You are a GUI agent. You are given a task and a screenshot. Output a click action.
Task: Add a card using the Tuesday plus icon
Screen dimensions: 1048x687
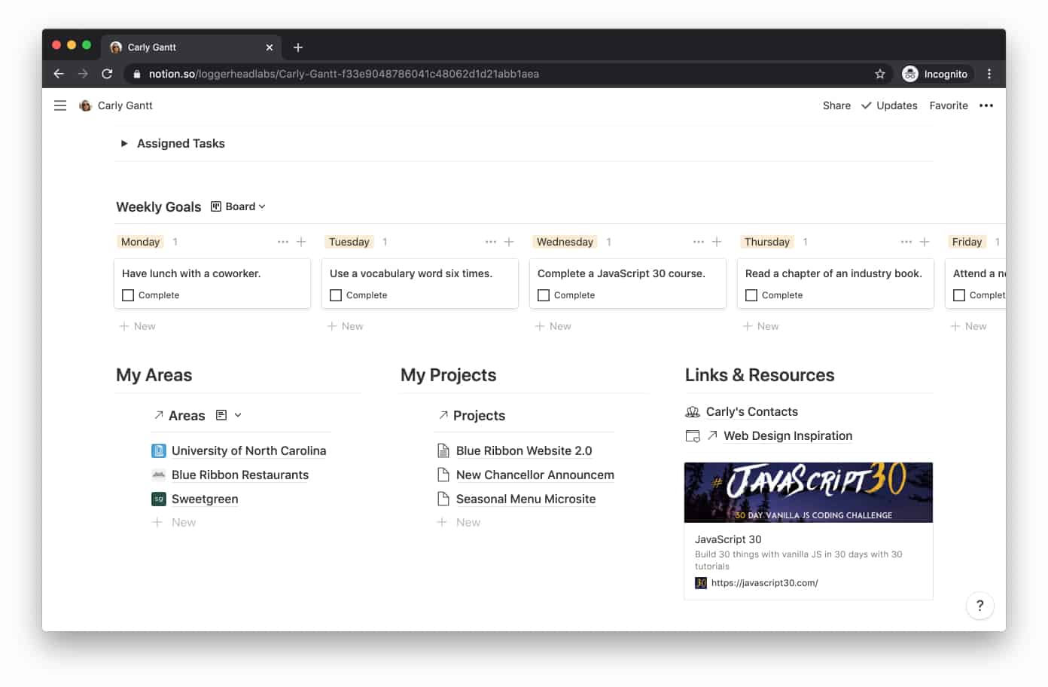point(509,241)
